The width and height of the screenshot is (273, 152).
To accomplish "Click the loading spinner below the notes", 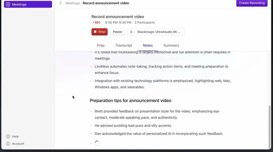I will click(x=97, y=143).
